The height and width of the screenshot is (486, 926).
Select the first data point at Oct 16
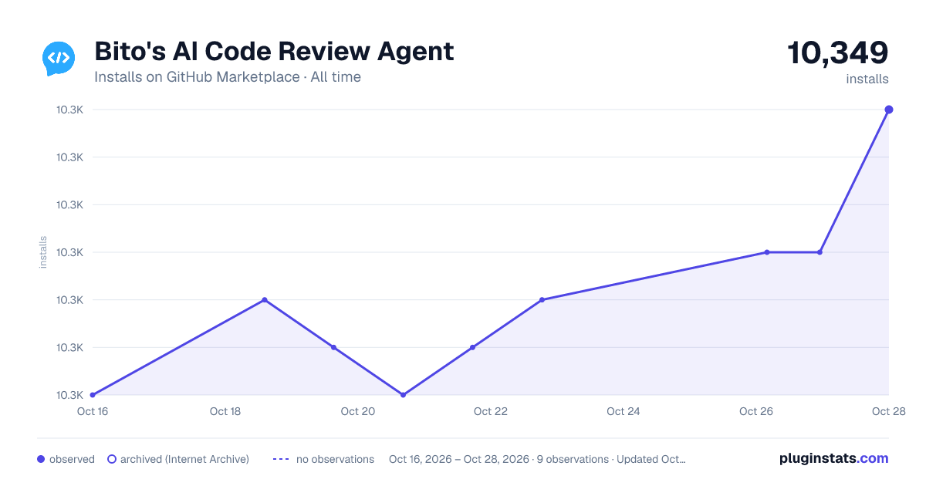click(93, 395)
